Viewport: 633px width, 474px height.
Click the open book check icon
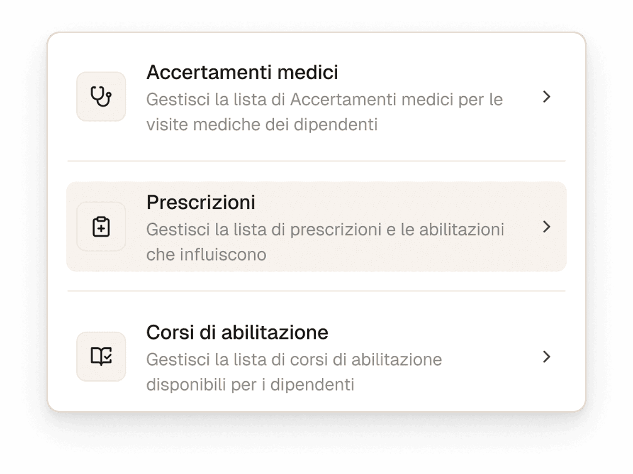click(x=101, y=357)
